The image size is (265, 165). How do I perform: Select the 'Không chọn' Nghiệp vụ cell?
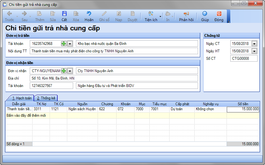point(210,109)
